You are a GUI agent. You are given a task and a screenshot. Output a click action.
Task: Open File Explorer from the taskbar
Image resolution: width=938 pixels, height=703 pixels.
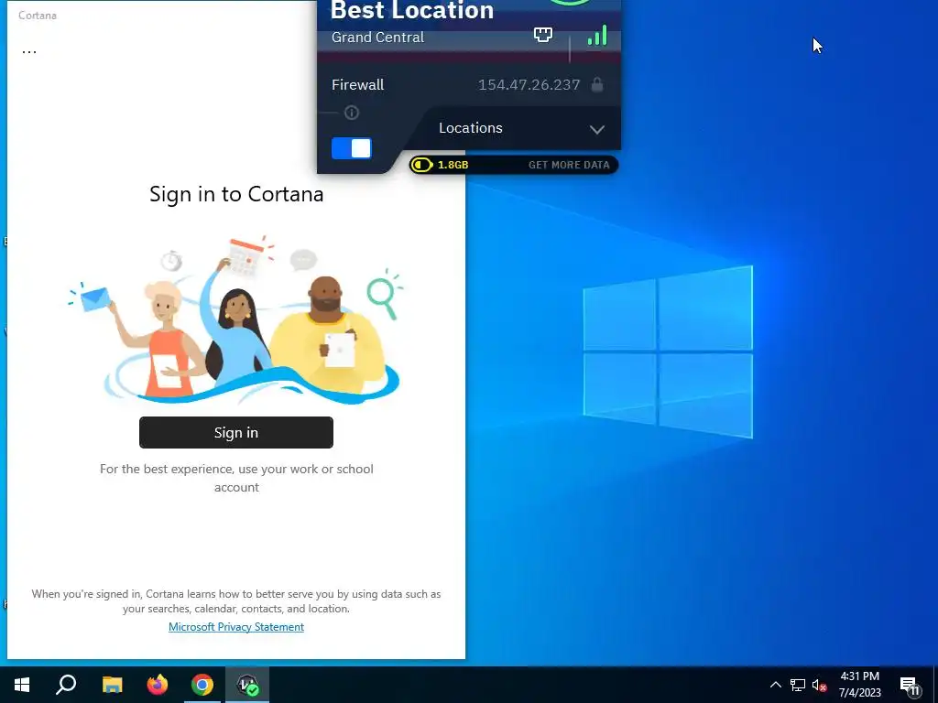tap(112, 685)
